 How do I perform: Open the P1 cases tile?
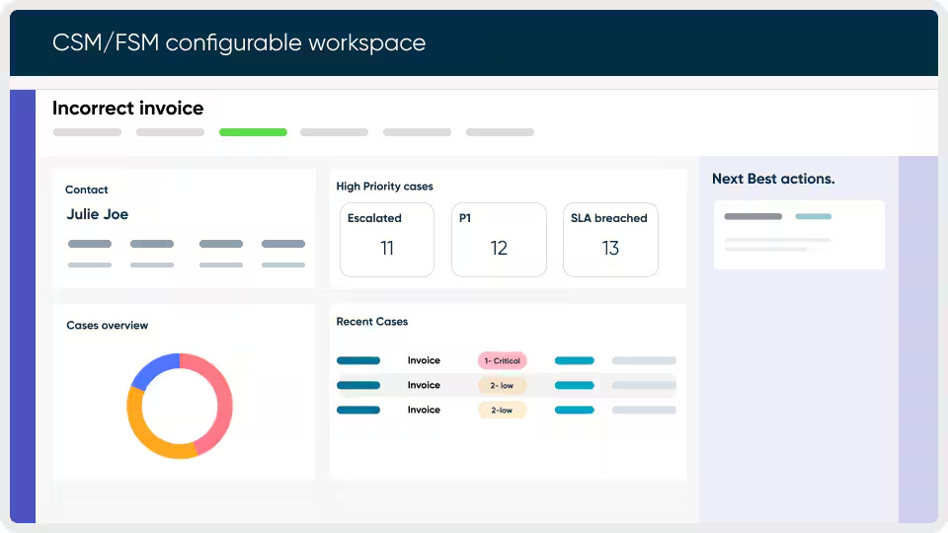(x=499, y=240)
